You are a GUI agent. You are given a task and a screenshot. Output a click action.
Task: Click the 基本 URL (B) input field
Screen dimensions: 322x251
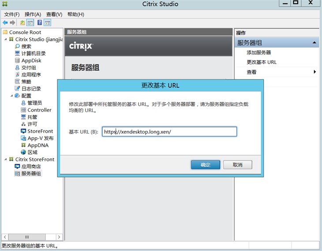tap(169, 131)
